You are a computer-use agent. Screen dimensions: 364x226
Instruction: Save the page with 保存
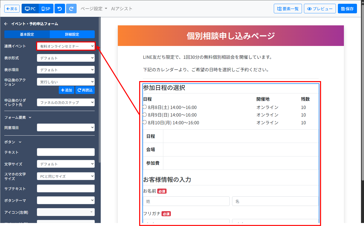coord(347,9)
